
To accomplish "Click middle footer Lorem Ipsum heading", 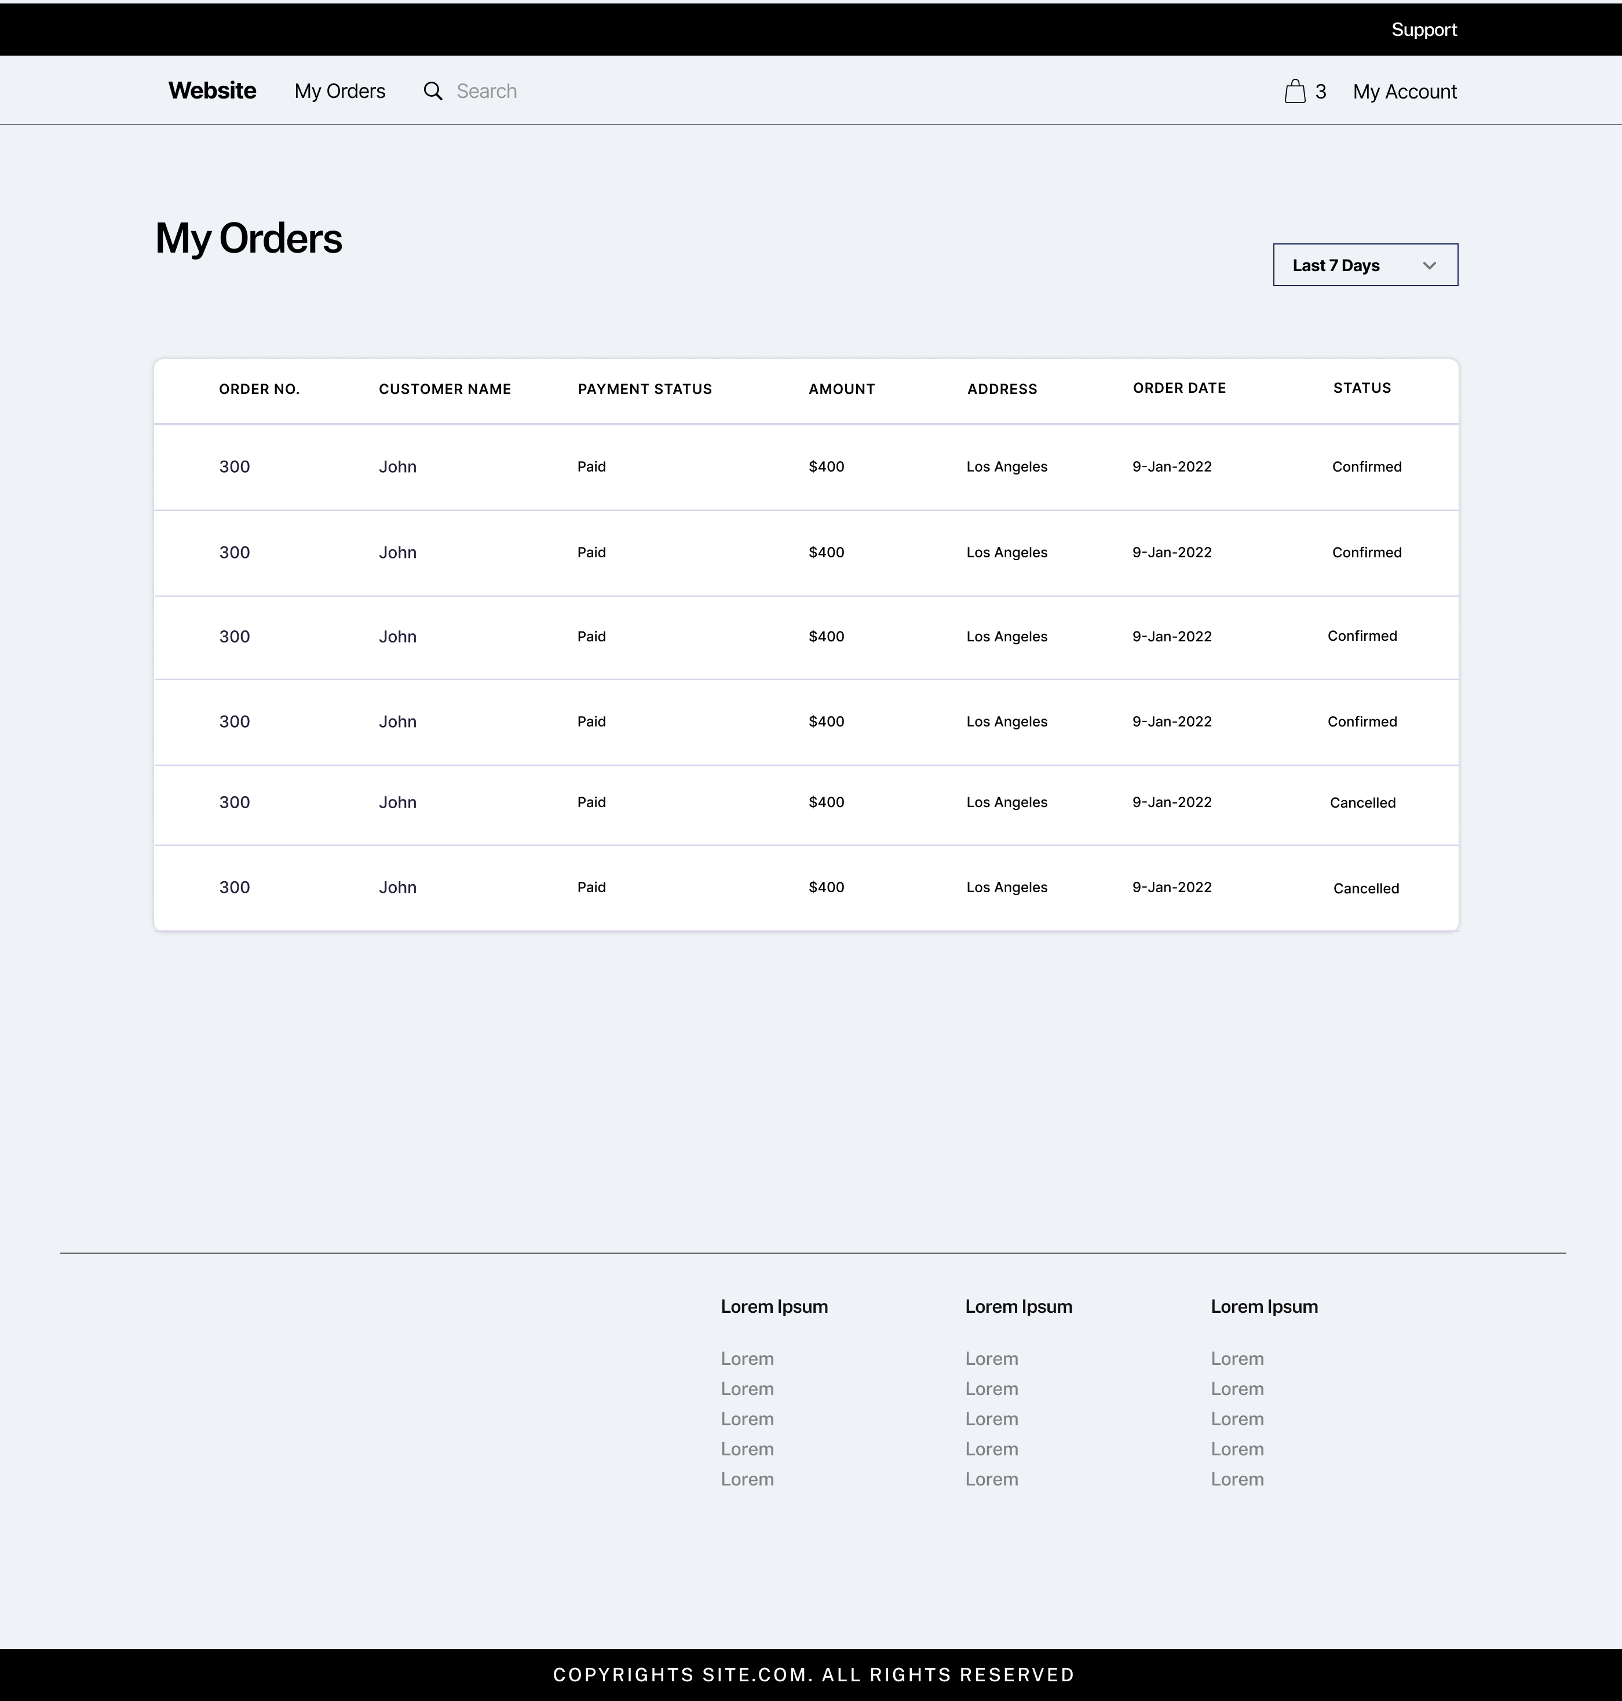I will click(1018, 1306).
